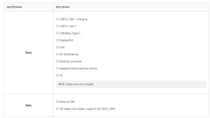Click the SDHC text in Slots row

105,109
